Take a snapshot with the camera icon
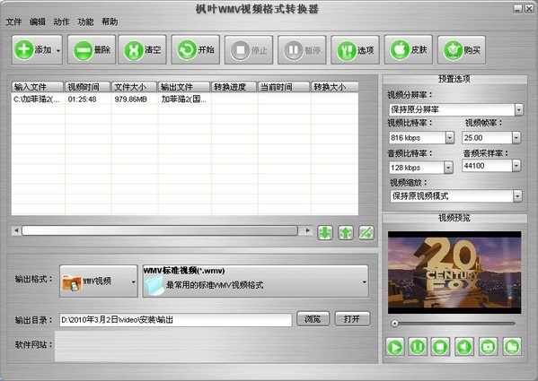This screenshot has width=538, height=381. click(x=489, y=347)
